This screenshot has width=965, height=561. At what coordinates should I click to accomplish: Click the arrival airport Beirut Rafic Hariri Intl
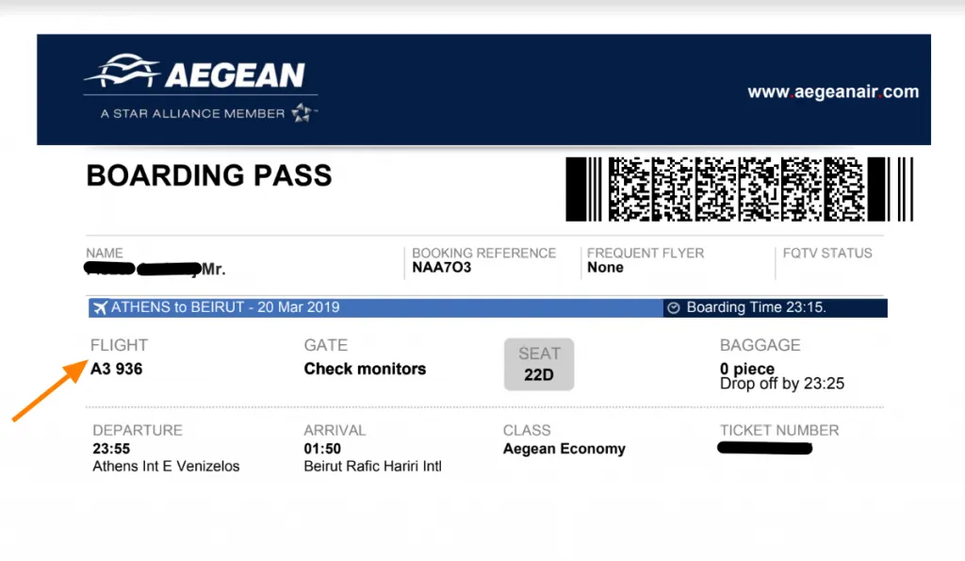tap(373, 466)
